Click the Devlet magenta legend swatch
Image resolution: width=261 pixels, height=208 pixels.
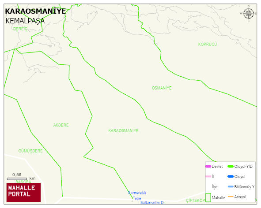point(208,167)
